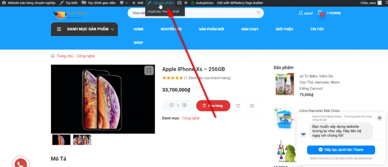Open SẢN PHẨM MỚI nav item
The height and width of the screenshot is (167, 388).
coord(211,29)
